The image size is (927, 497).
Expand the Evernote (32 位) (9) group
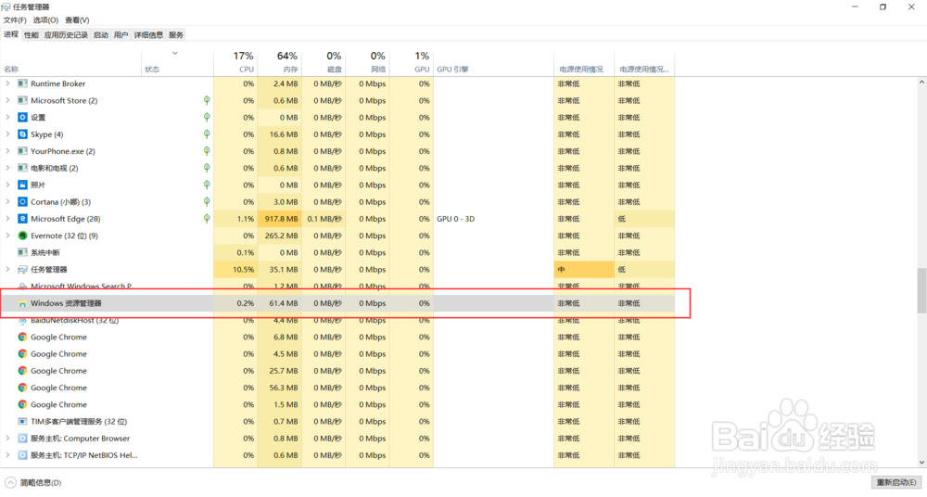tap(7, 236)
